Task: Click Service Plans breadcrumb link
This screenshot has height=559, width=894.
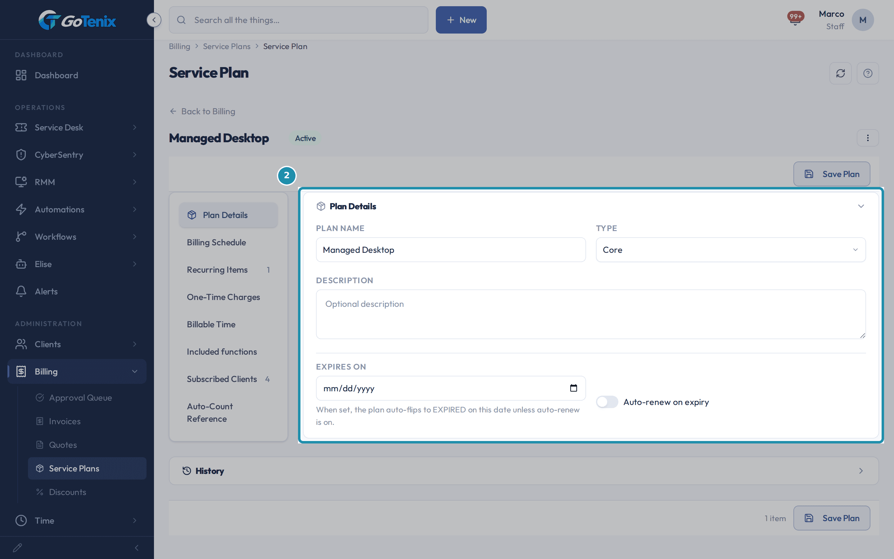Action: pos(227,46)
